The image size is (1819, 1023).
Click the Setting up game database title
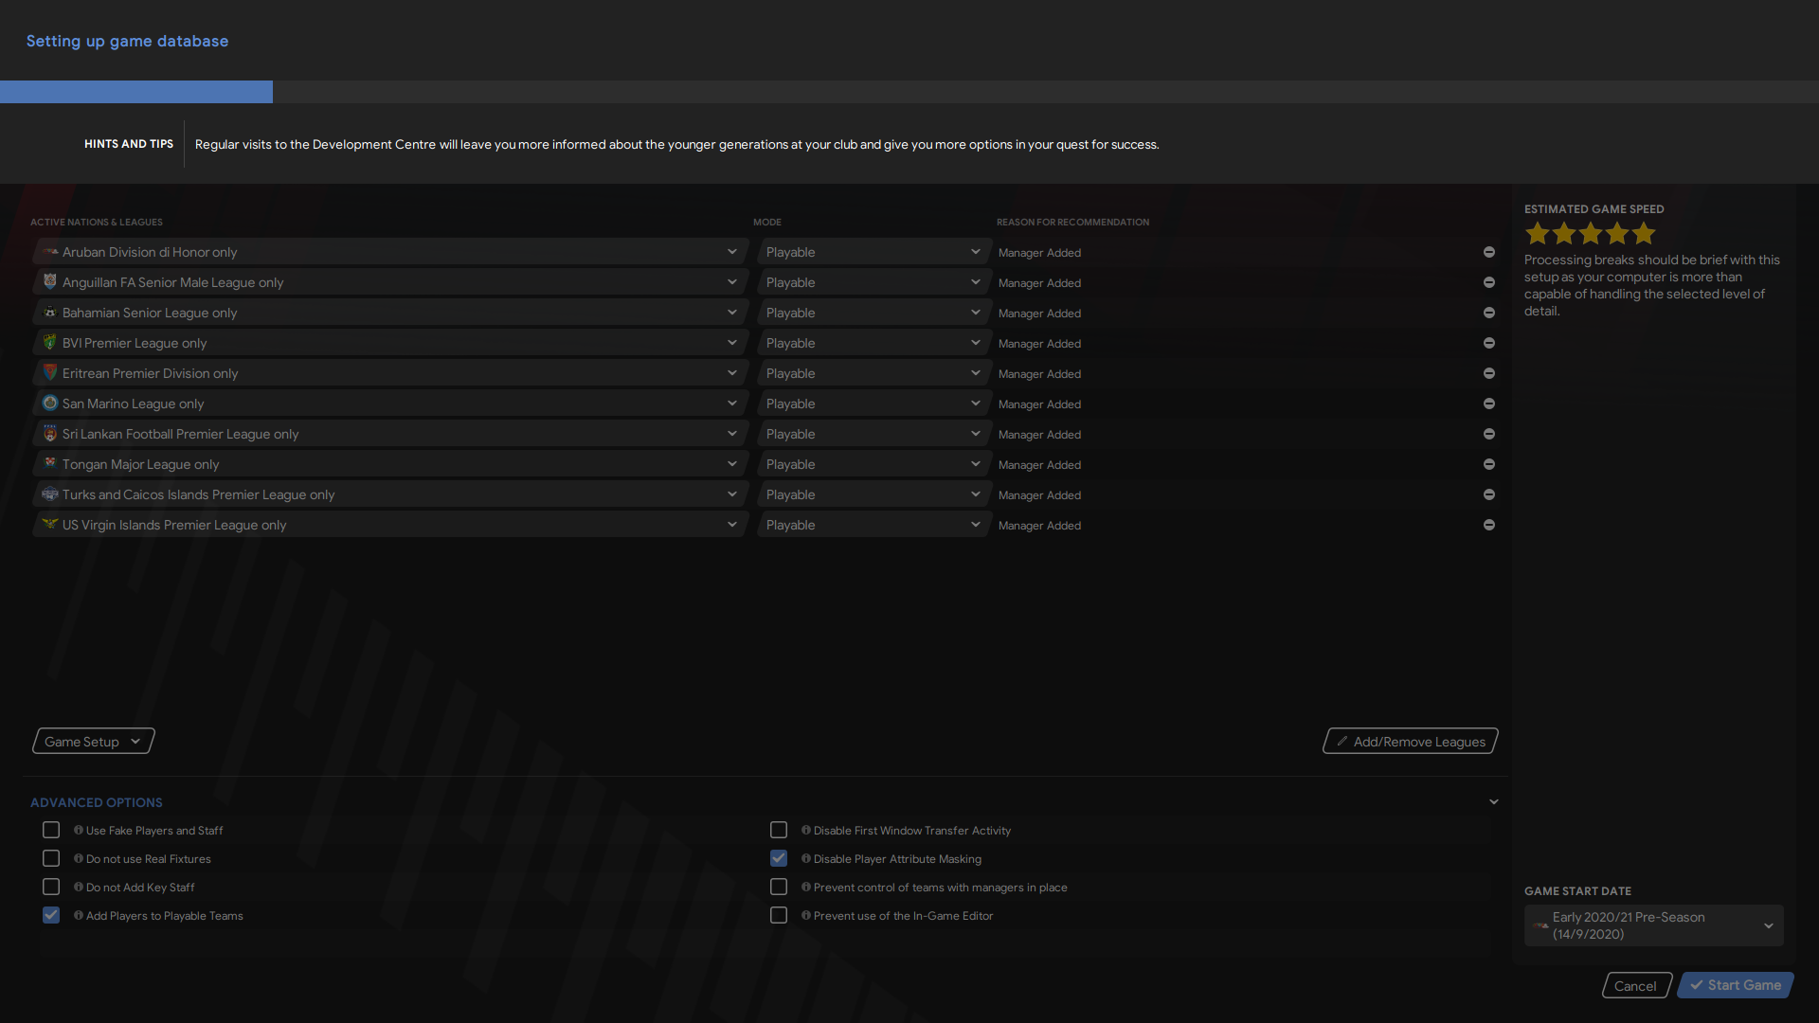(127, 42)
